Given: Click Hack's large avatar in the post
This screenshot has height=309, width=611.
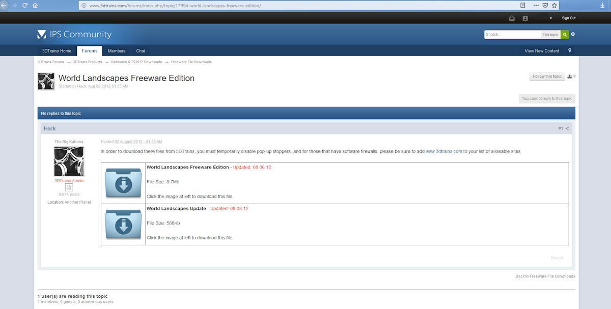Looking at the screenshot, I should click(69, 161).
